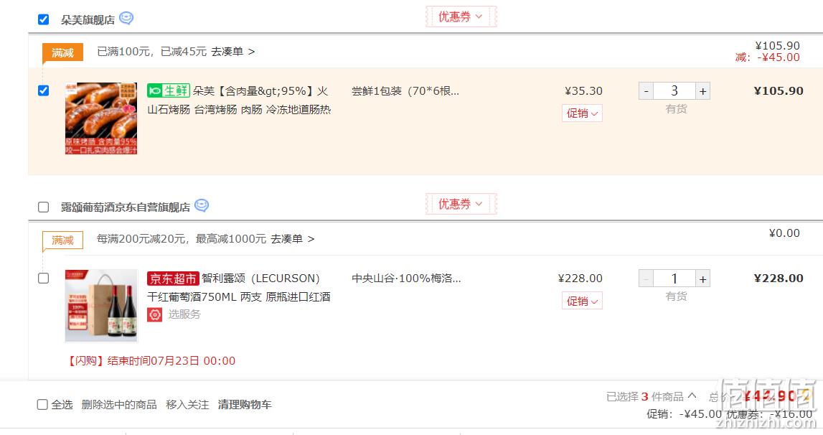The height and width of the screenshot is (435, 823).
Task: Increase wine quantity with plus button
Action: pyautogui.click(x=702, y=279)
